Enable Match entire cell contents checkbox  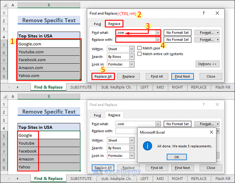click(140, 54)
